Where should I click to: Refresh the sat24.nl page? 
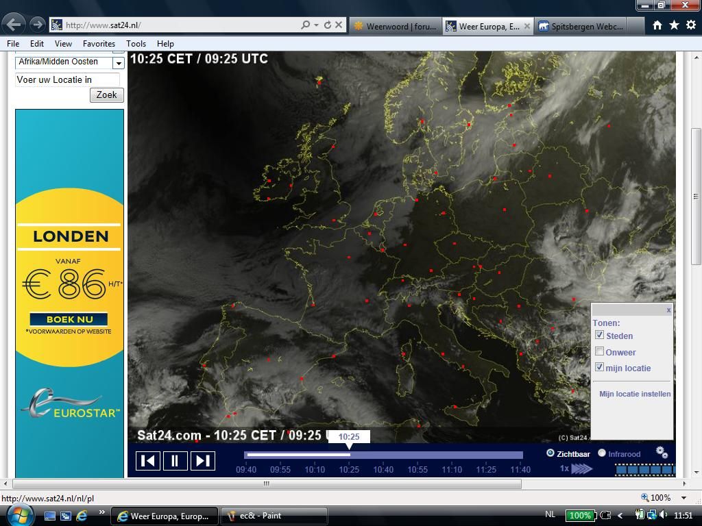(328, 25)
